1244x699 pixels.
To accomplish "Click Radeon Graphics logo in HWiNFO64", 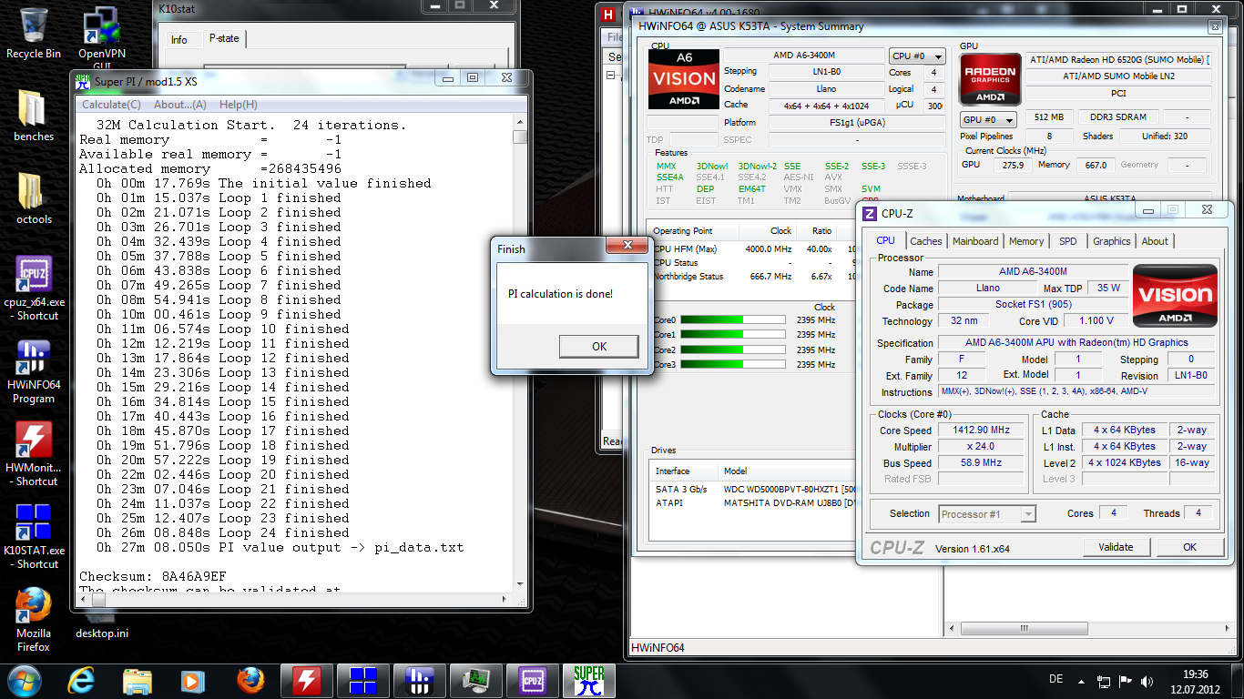I will (991, 80).
